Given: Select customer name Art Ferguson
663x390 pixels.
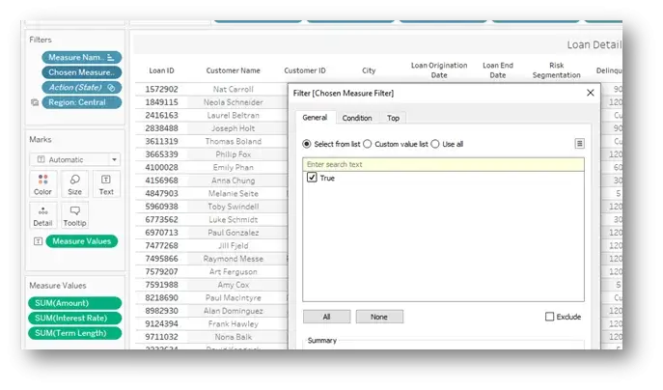Looking at the screenshot, I should (233, 271).
